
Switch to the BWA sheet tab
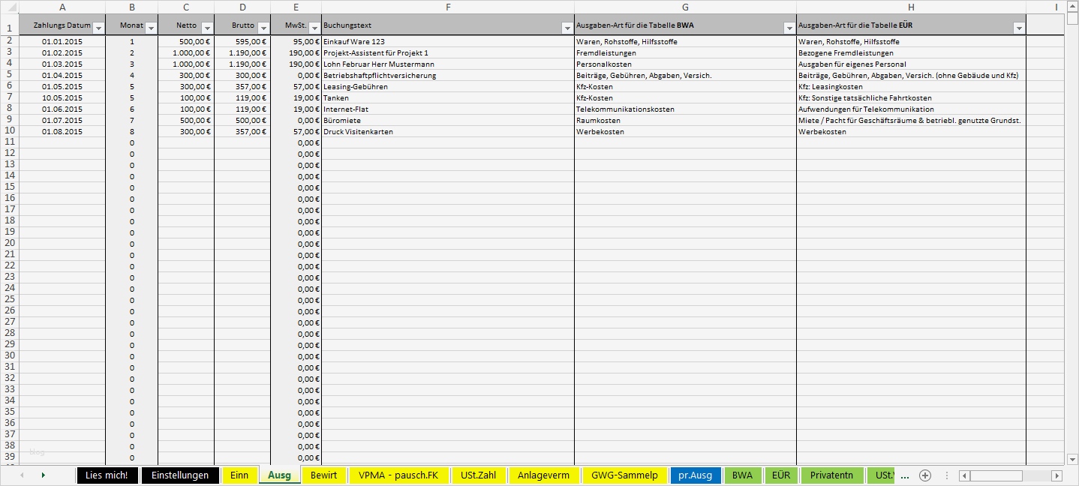pyautogui.click(x=743, y=475)
